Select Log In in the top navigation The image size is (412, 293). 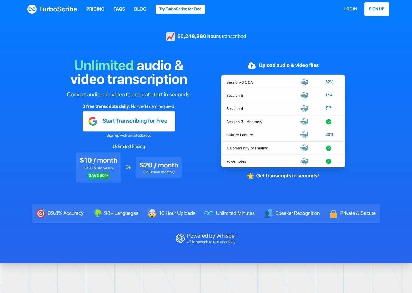coord(350,9)
